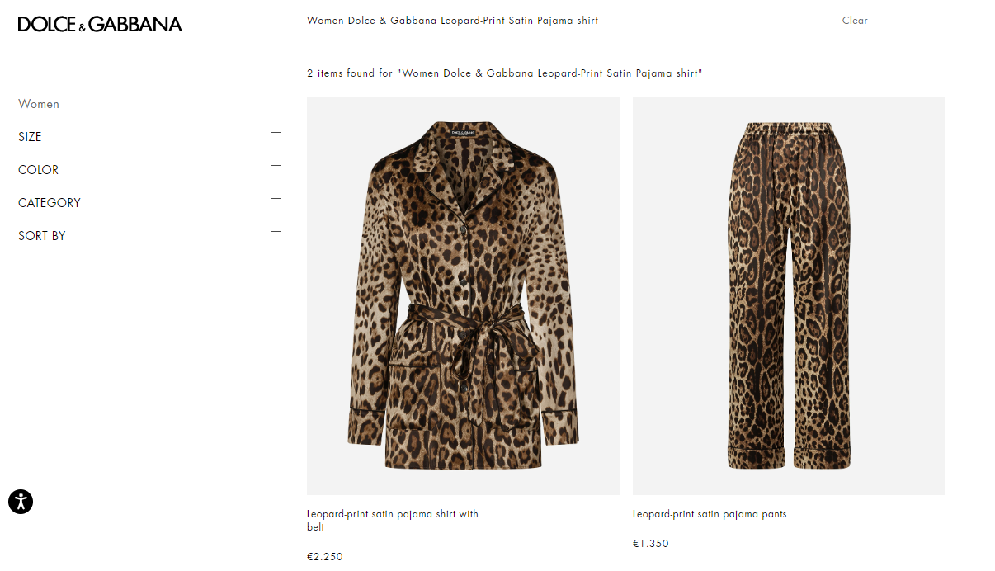Screen dimensions: 995x571
Task: Go home via Dolce & Gabbana logo
Action: coord(100,24)
